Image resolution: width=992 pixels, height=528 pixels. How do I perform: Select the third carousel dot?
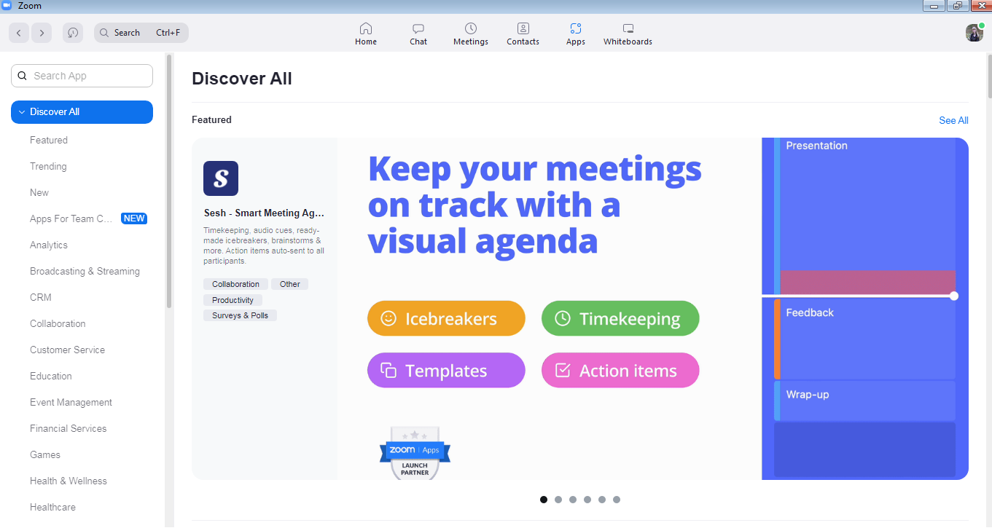(x=573, y=500)
